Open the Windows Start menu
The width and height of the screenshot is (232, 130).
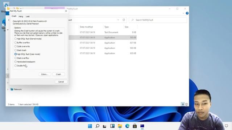[90, 126]
